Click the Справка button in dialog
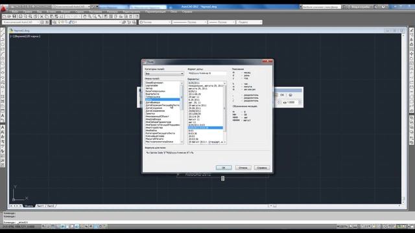 pyautogui.click(x=262, y=168)
